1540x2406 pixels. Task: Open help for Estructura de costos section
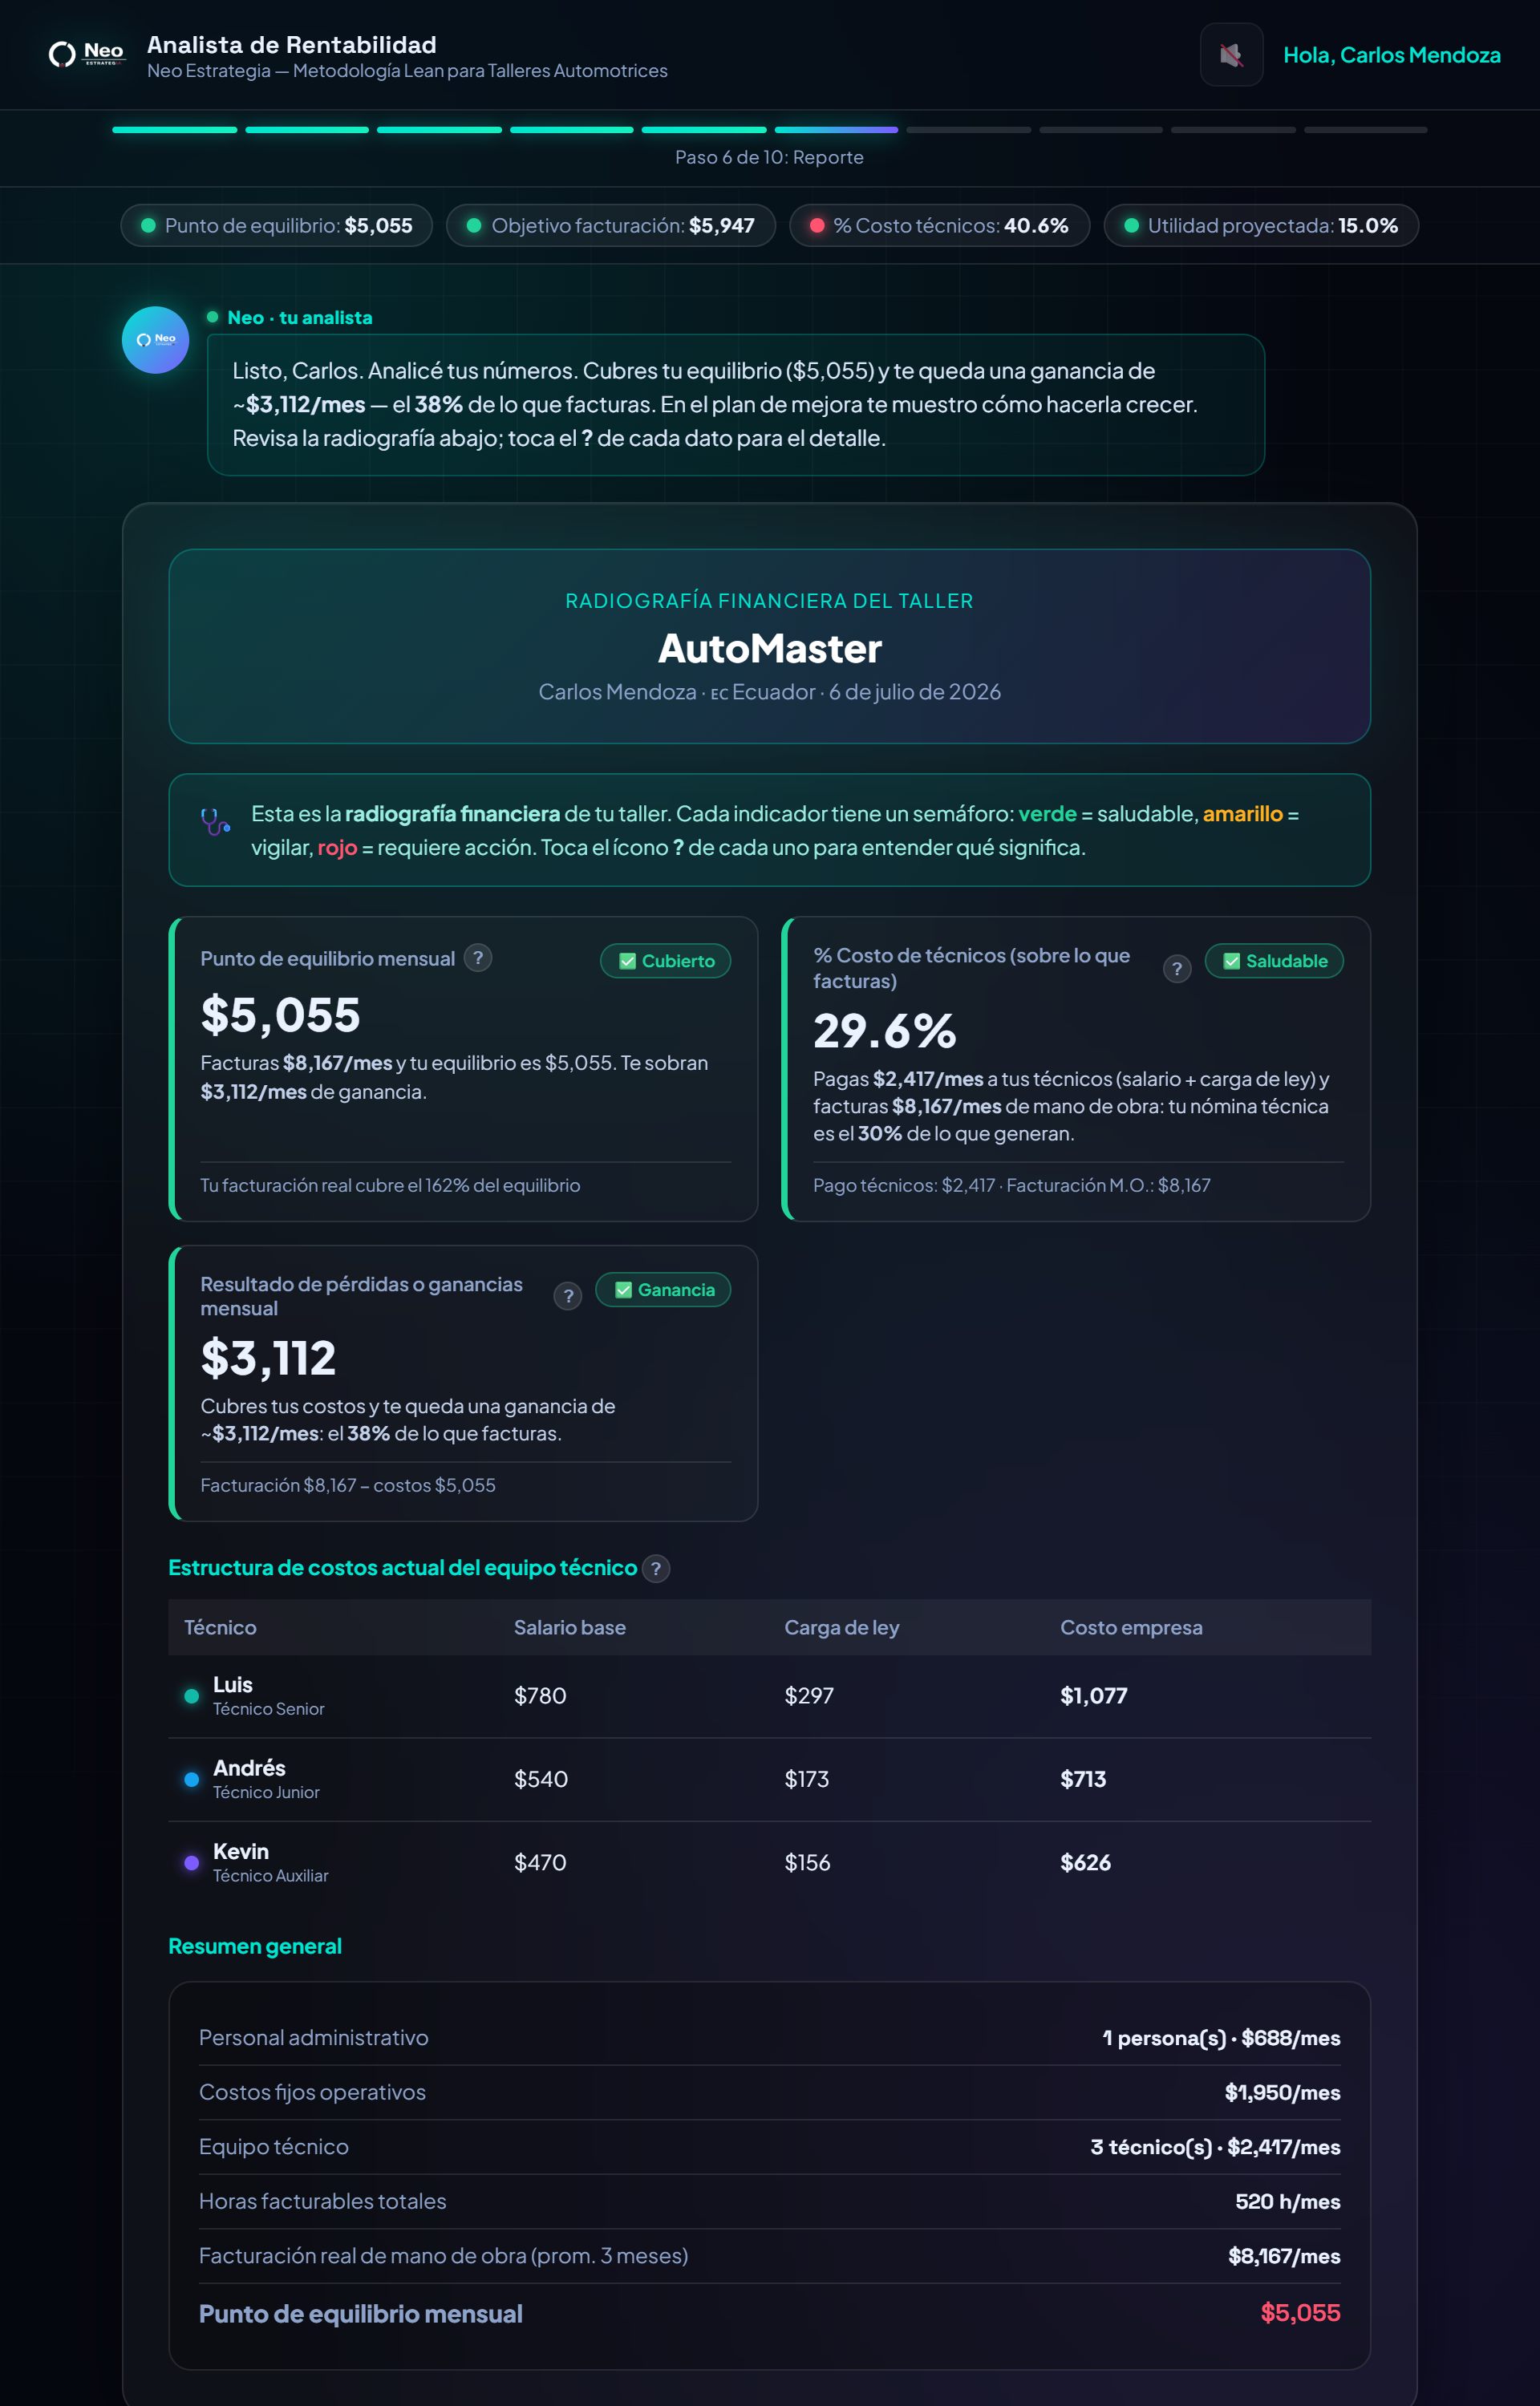pos(656,1569)
